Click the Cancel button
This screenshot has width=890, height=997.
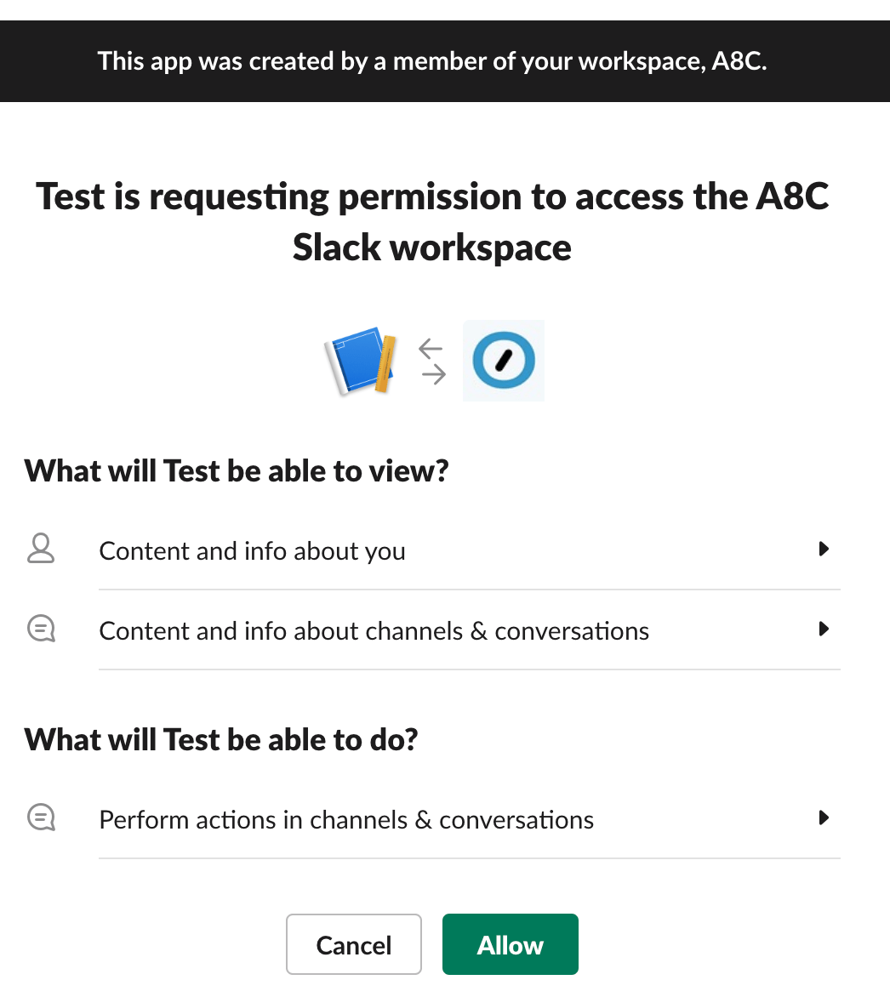click(353, 944)
